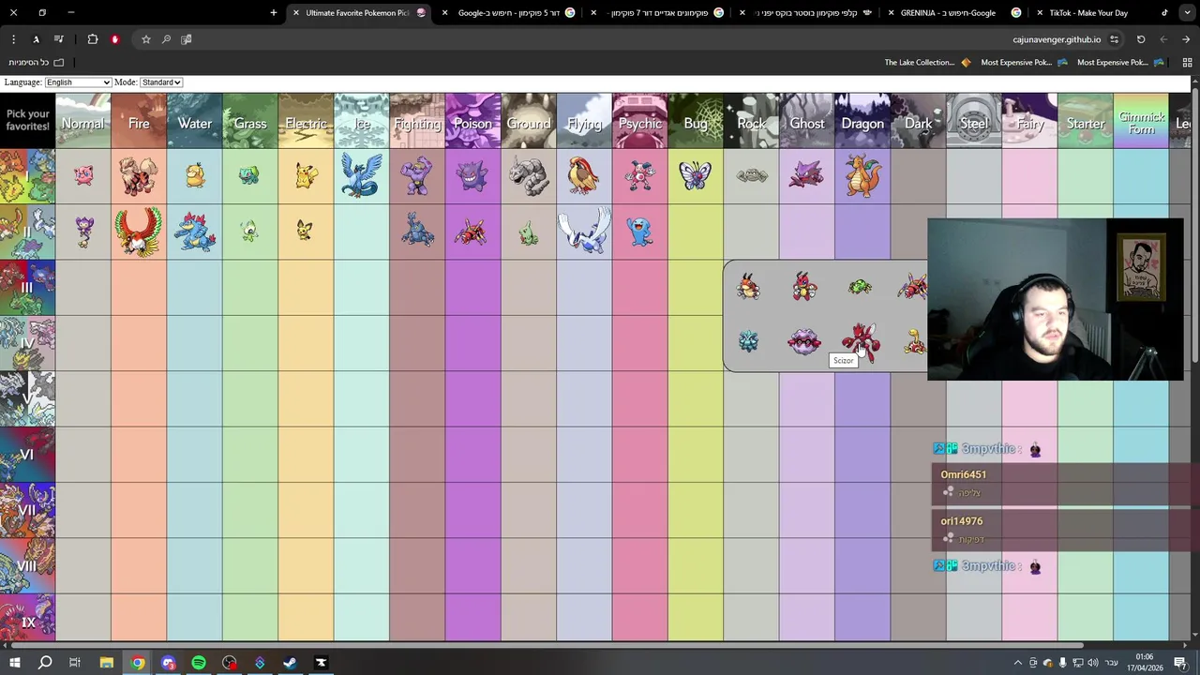Select Psyduck in the Water column
The image size is (1200, 675).
(194, 176)
